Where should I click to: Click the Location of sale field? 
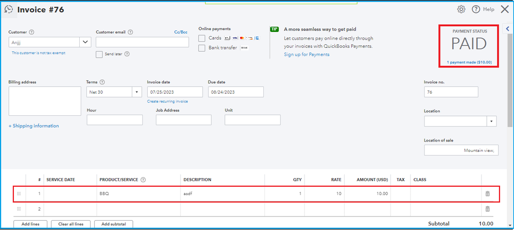click(x=461, y=150)
